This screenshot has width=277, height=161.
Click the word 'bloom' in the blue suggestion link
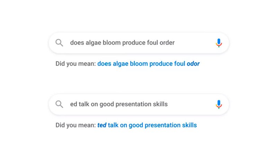click(x=139, y=63)
